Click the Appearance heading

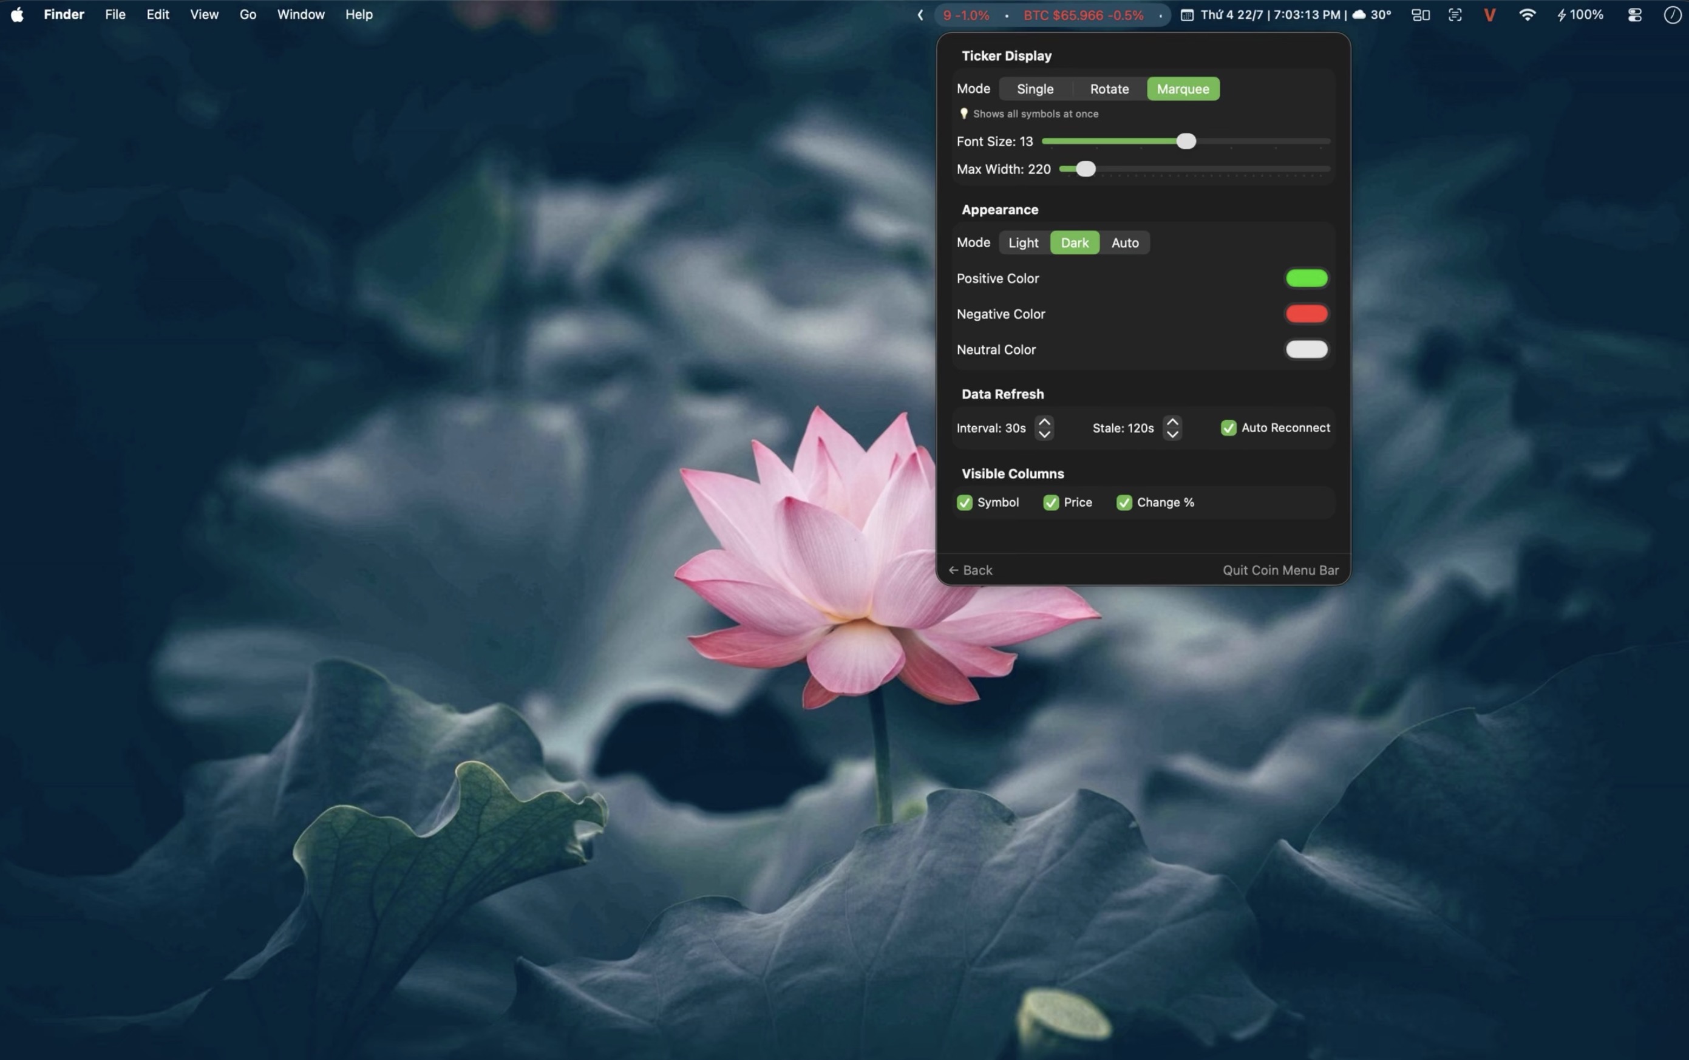tap(1000, 209)
